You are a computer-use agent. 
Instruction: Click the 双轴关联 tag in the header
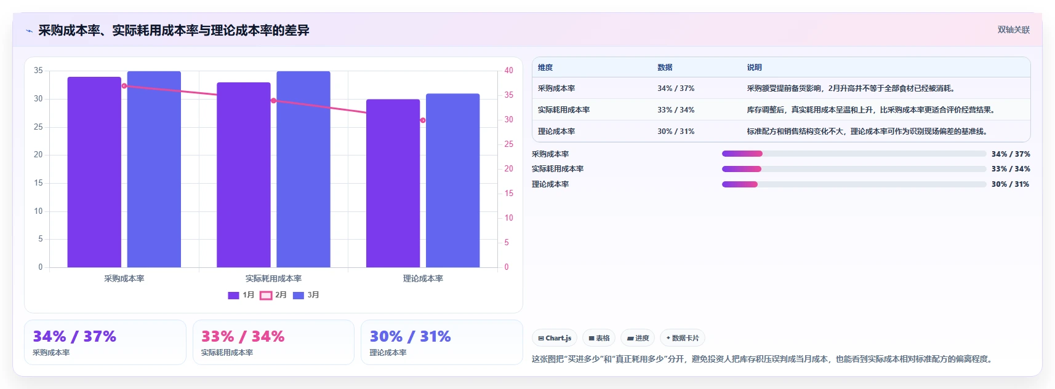pos(1013,29)
